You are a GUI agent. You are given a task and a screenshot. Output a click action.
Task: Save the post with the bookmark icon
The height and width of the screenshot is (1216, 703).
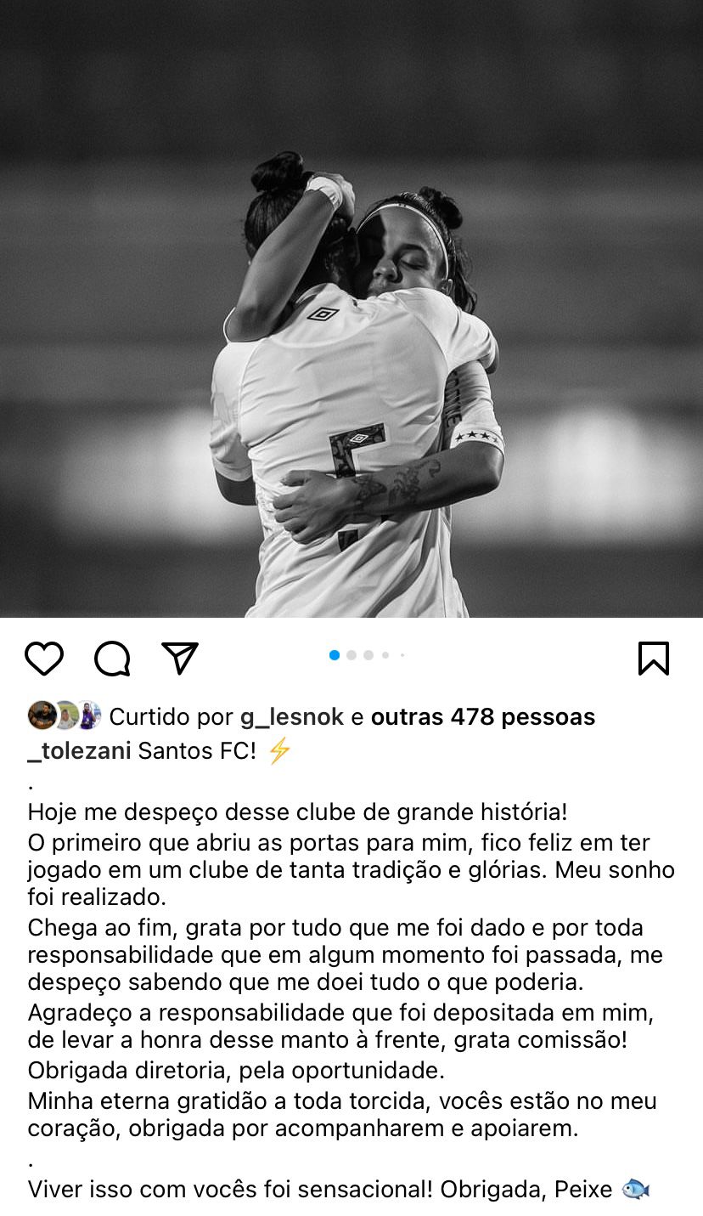click(654, 659)
